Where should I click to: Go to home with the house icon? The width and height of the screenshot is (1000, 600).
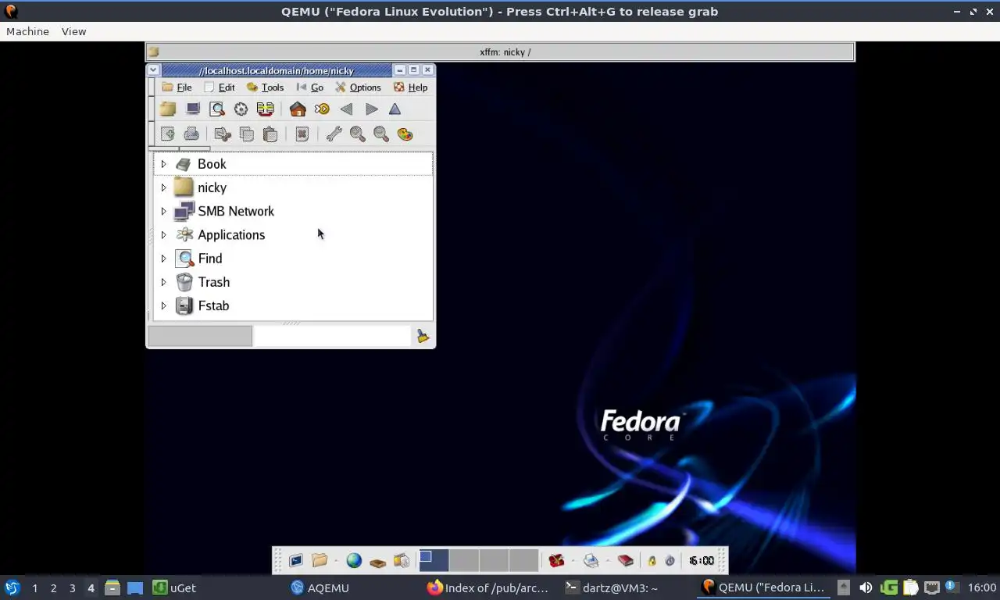click(x=298, y=109)
